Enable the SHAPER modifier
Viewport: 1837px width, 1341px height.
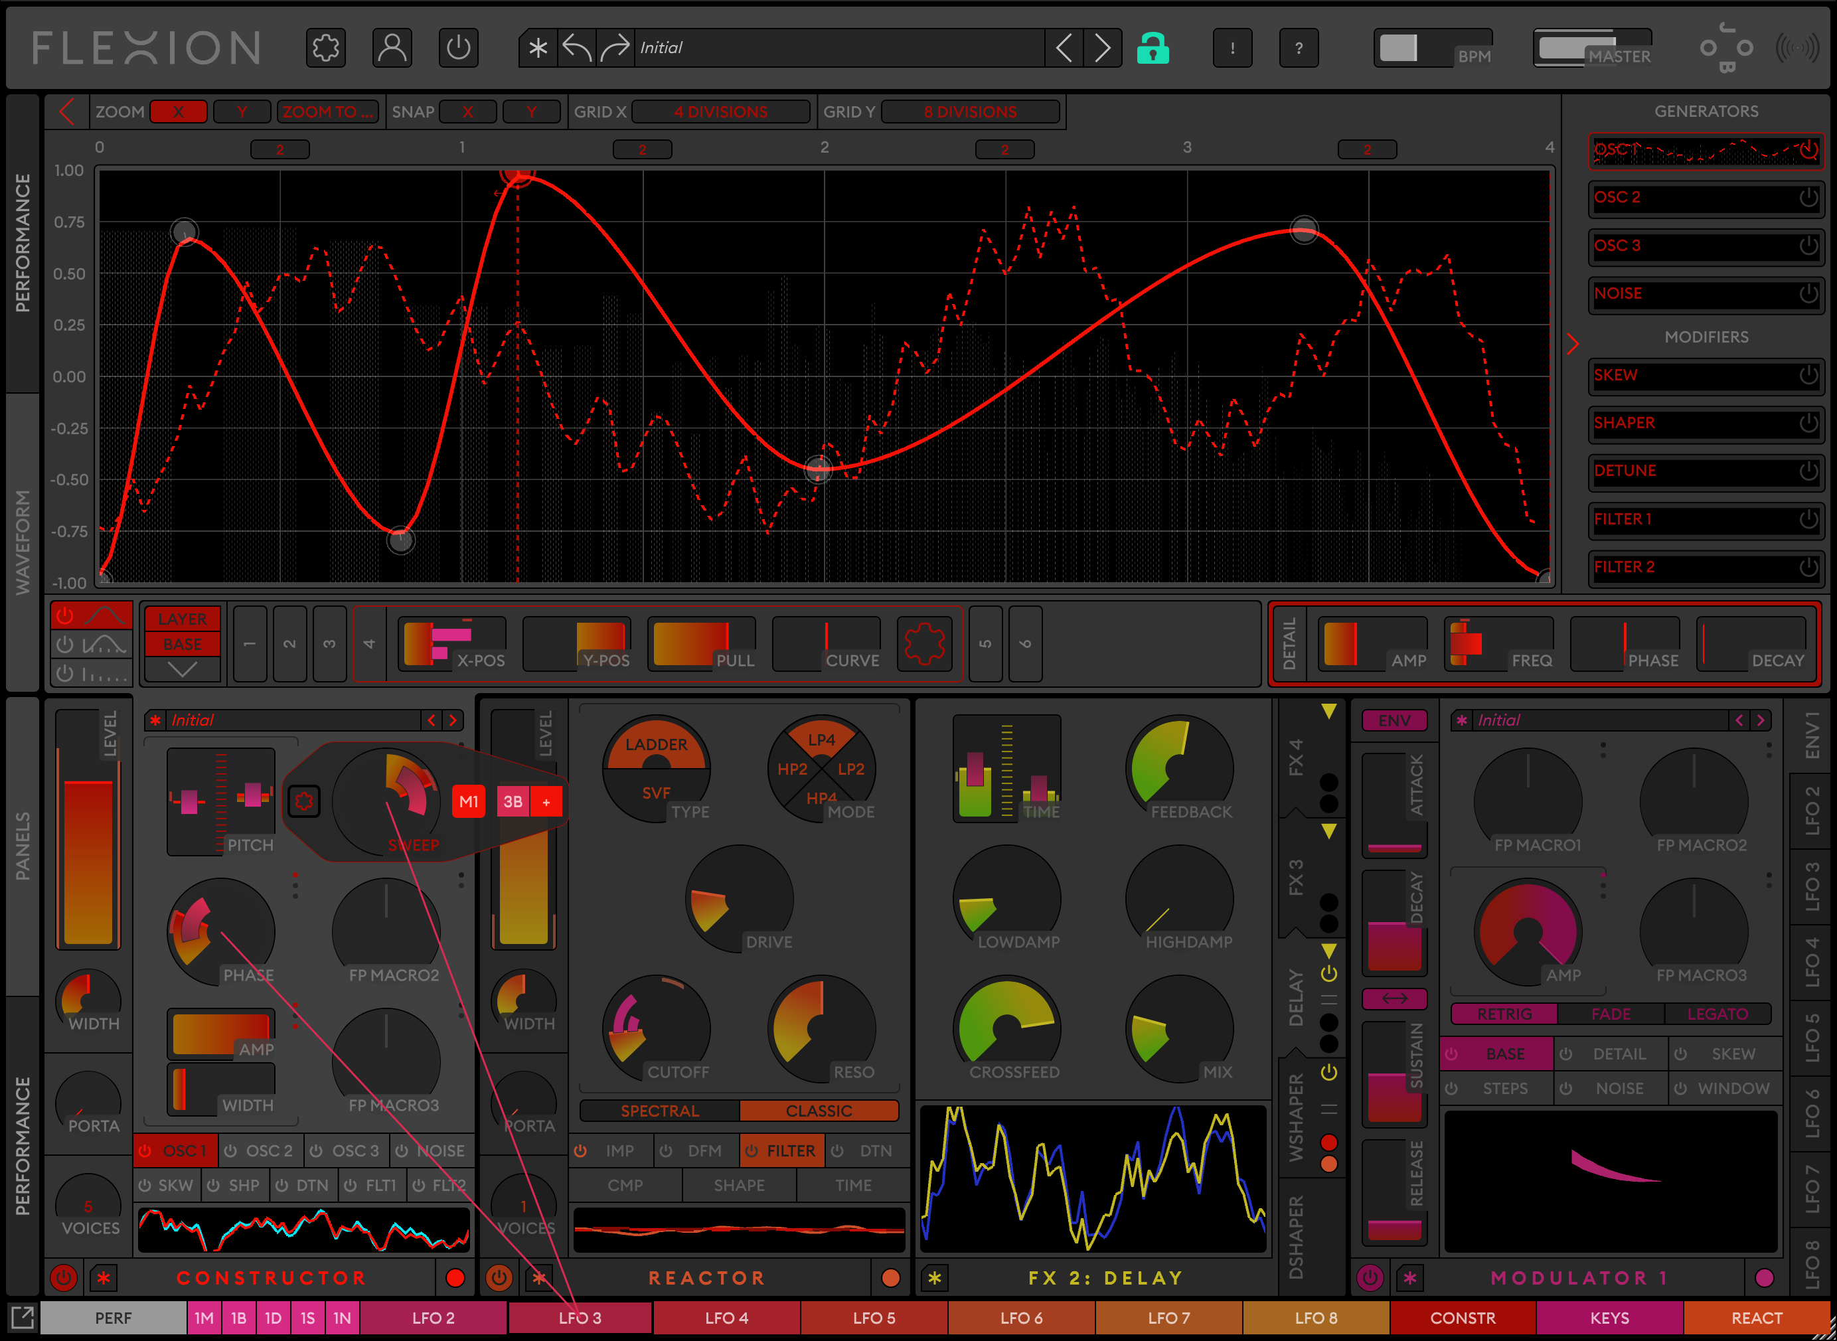(1808, 423)
